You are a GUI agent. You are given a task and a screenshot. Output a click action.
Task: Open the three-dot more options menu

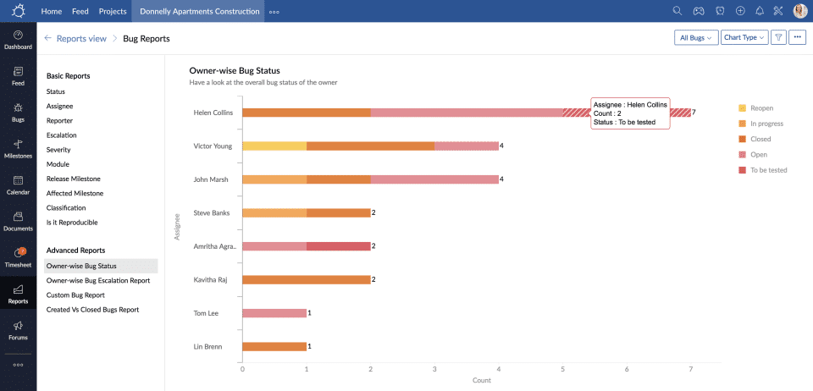[x=797, y=37]
